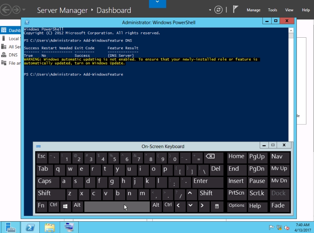
Task: Refresh the Server Manager dashboard
Action: pyautogui.click(x=218, y=10)
